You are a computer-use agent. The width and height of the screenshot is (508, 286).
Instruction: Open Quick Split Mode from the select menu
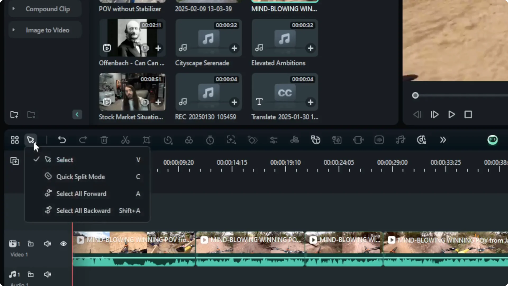(x=80, y=177)
